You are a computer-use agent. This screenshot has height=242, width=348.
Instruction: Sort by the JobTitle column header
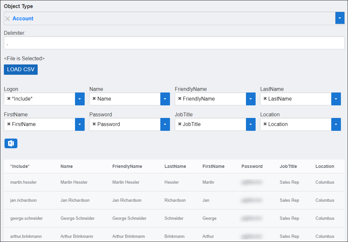[288, 166]
